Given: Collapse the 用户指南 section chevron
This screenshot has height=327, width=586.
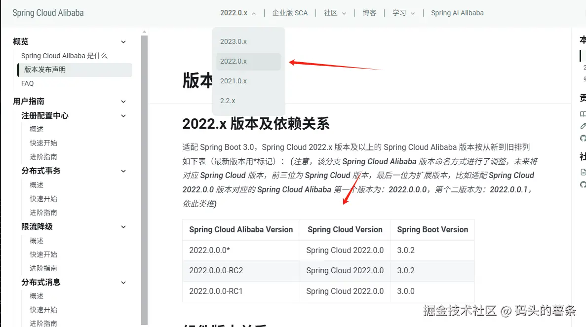Looking at the screenshot, I should point(123,102).
